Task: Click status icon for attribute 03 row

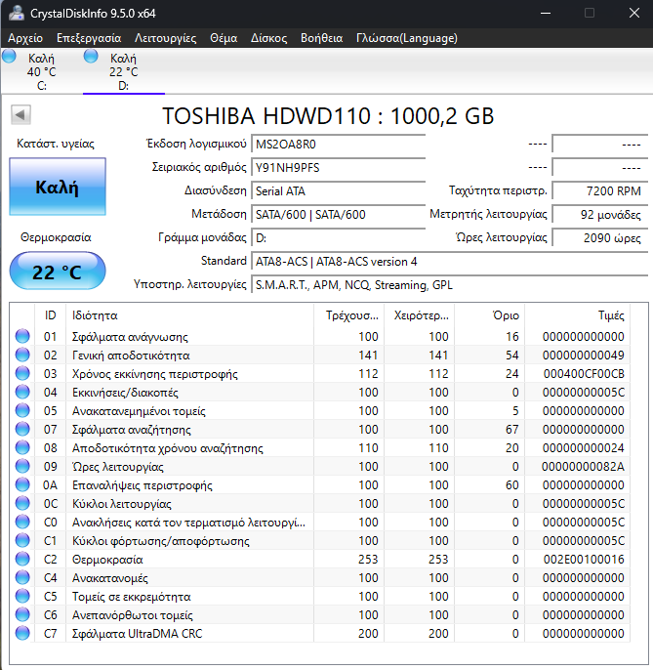Action: click(x=22, y=373)
